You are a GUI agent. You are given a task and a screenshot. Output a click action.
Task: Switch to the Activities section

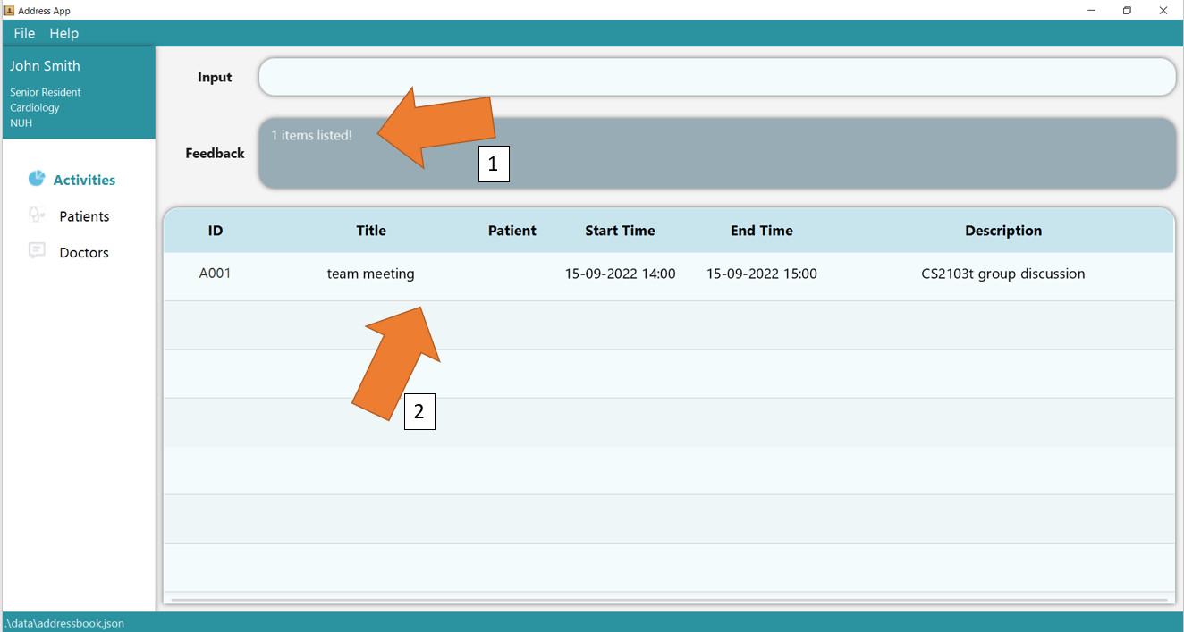pyautogui.click(x=84, y=180)
